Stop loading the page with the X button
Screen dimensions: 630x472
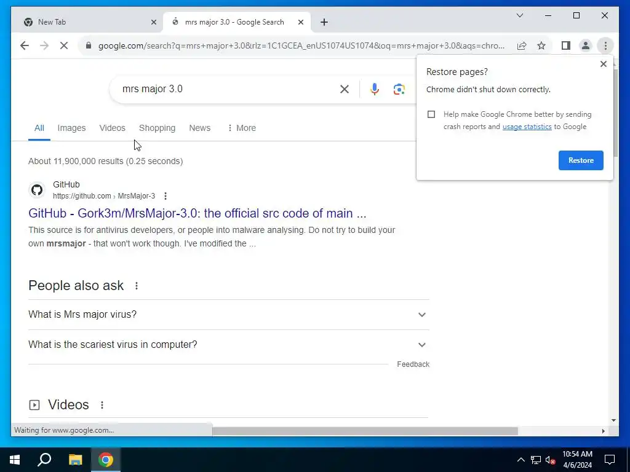tap(64, 45)
